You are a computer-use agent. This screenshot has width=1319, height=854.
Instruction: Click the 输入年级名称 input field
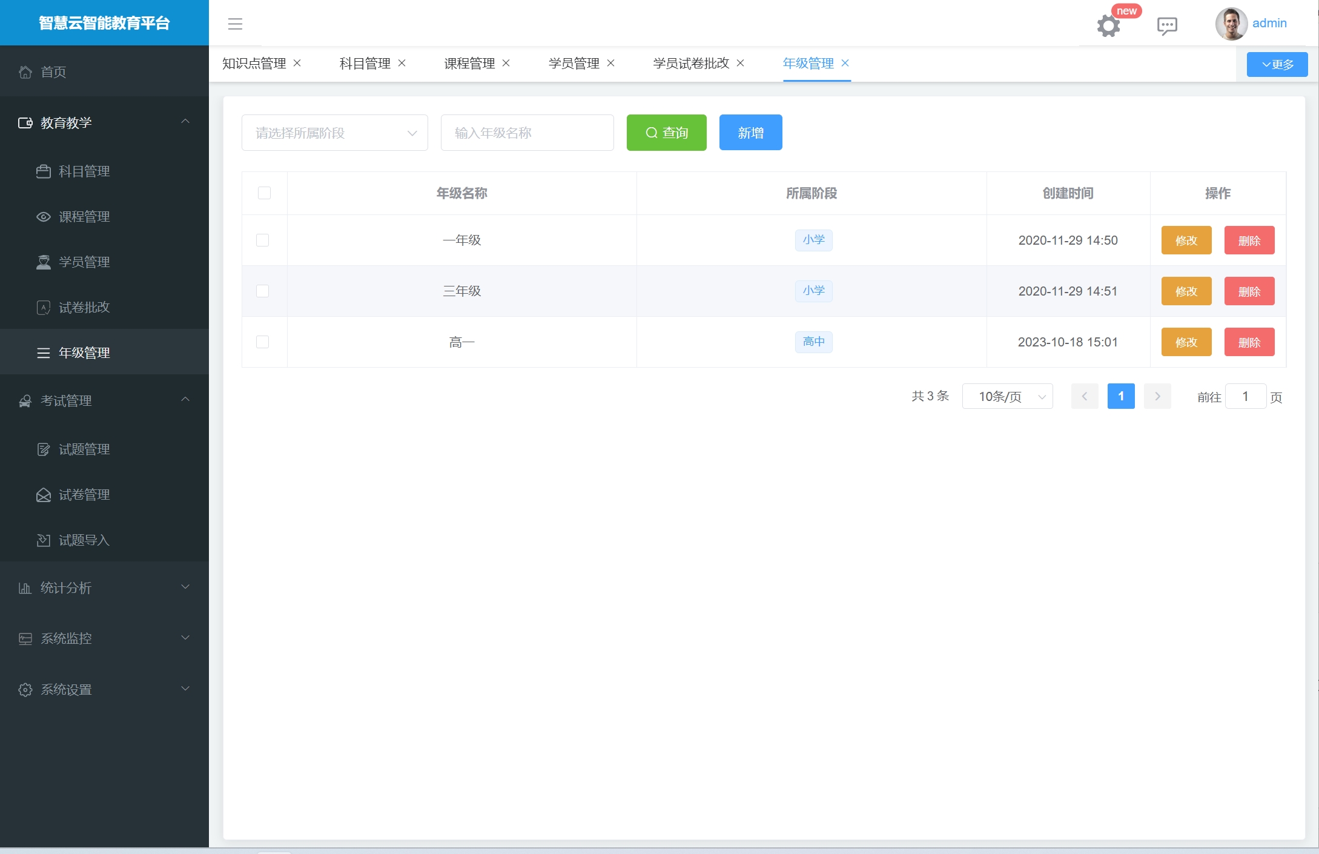click(527, 133)
